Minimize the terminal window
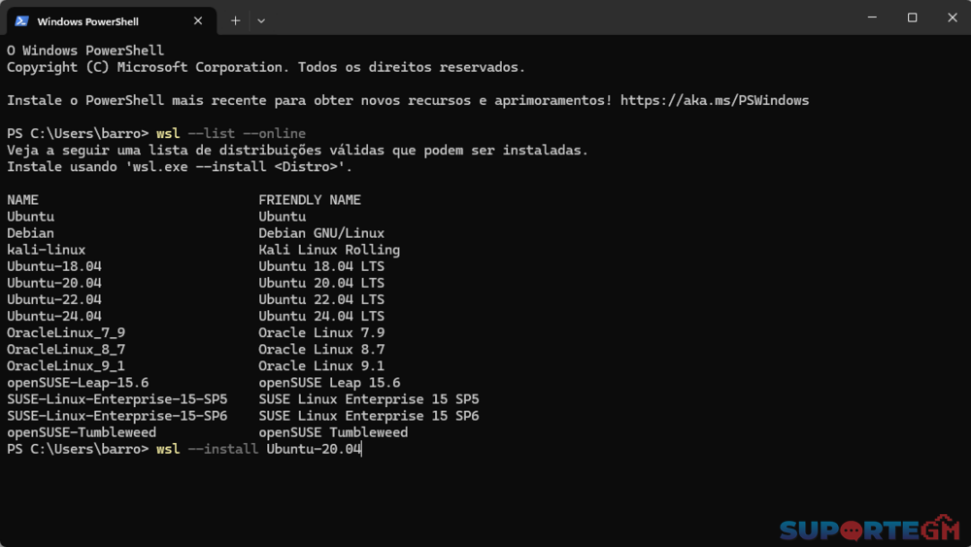Image resolution: width=971 pixels, height=547 pixels. click(x=869, y=17)
